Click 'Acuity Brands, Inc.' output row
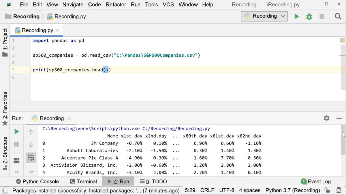 click(x=152, y=172)
